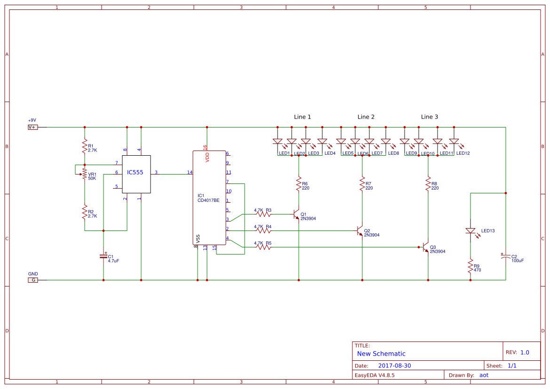Select the REV 1.0 value
The height and width of the screenshot is (389, 550).
(x=526, y=351)
